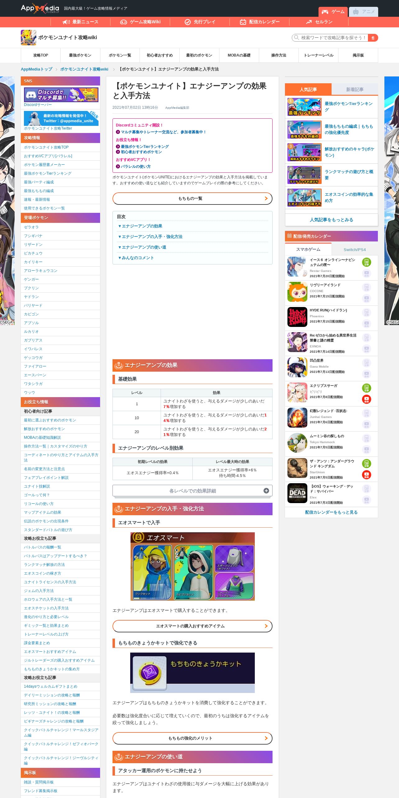Open 攻略TOP nav menu item
399x798 pixels.
point(41,55)
